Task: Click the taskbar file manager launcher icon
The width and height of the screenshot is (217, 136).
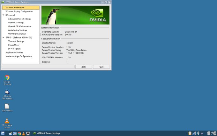Action: tap(15, 133)
